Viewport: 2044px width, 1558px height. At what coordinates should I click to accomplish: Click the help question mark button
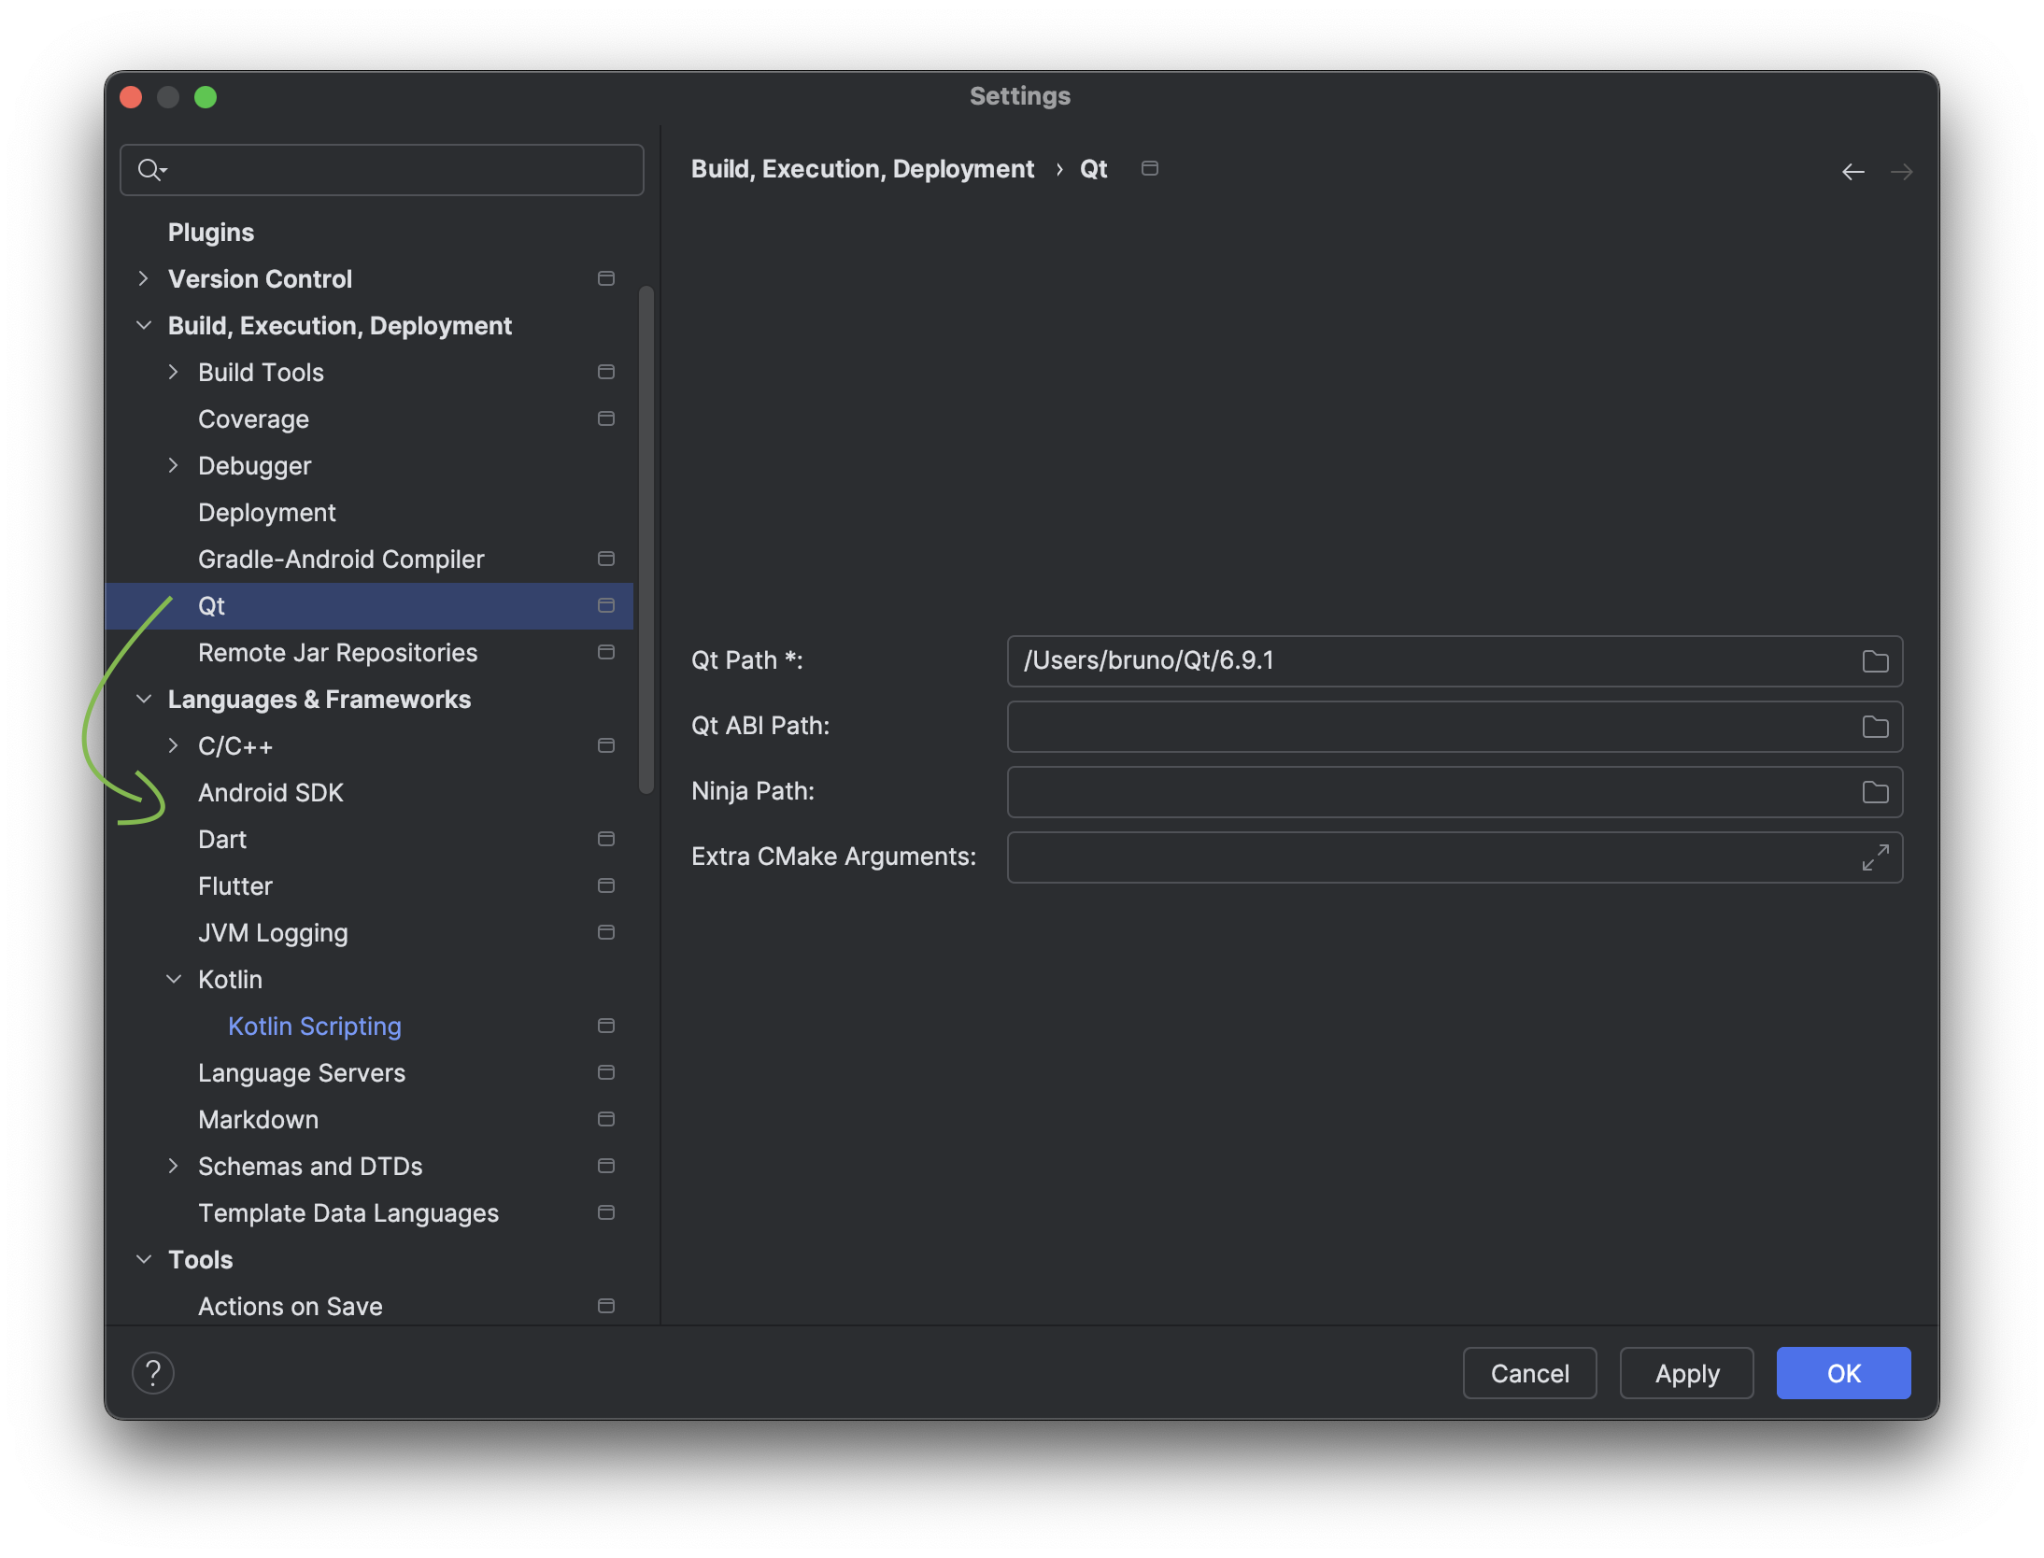pyautogui.click(x=153, y=1373)
